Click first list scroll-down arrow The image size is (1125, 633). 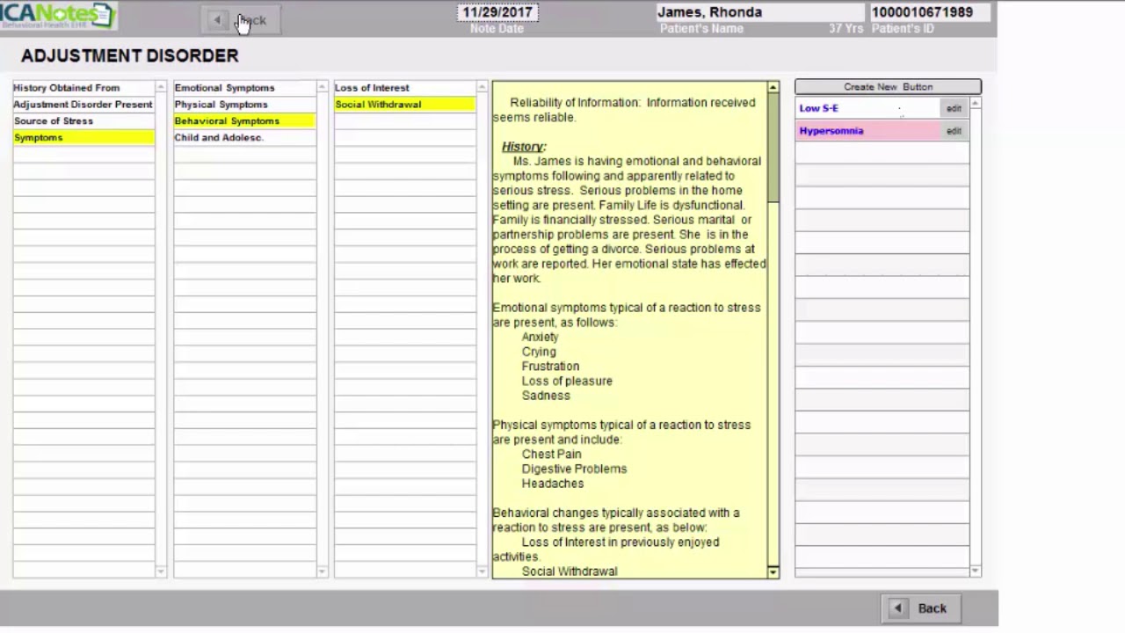(161, 571)
